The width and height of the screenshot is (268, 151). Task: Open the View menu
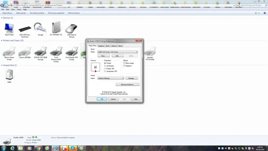click(13, 9)
